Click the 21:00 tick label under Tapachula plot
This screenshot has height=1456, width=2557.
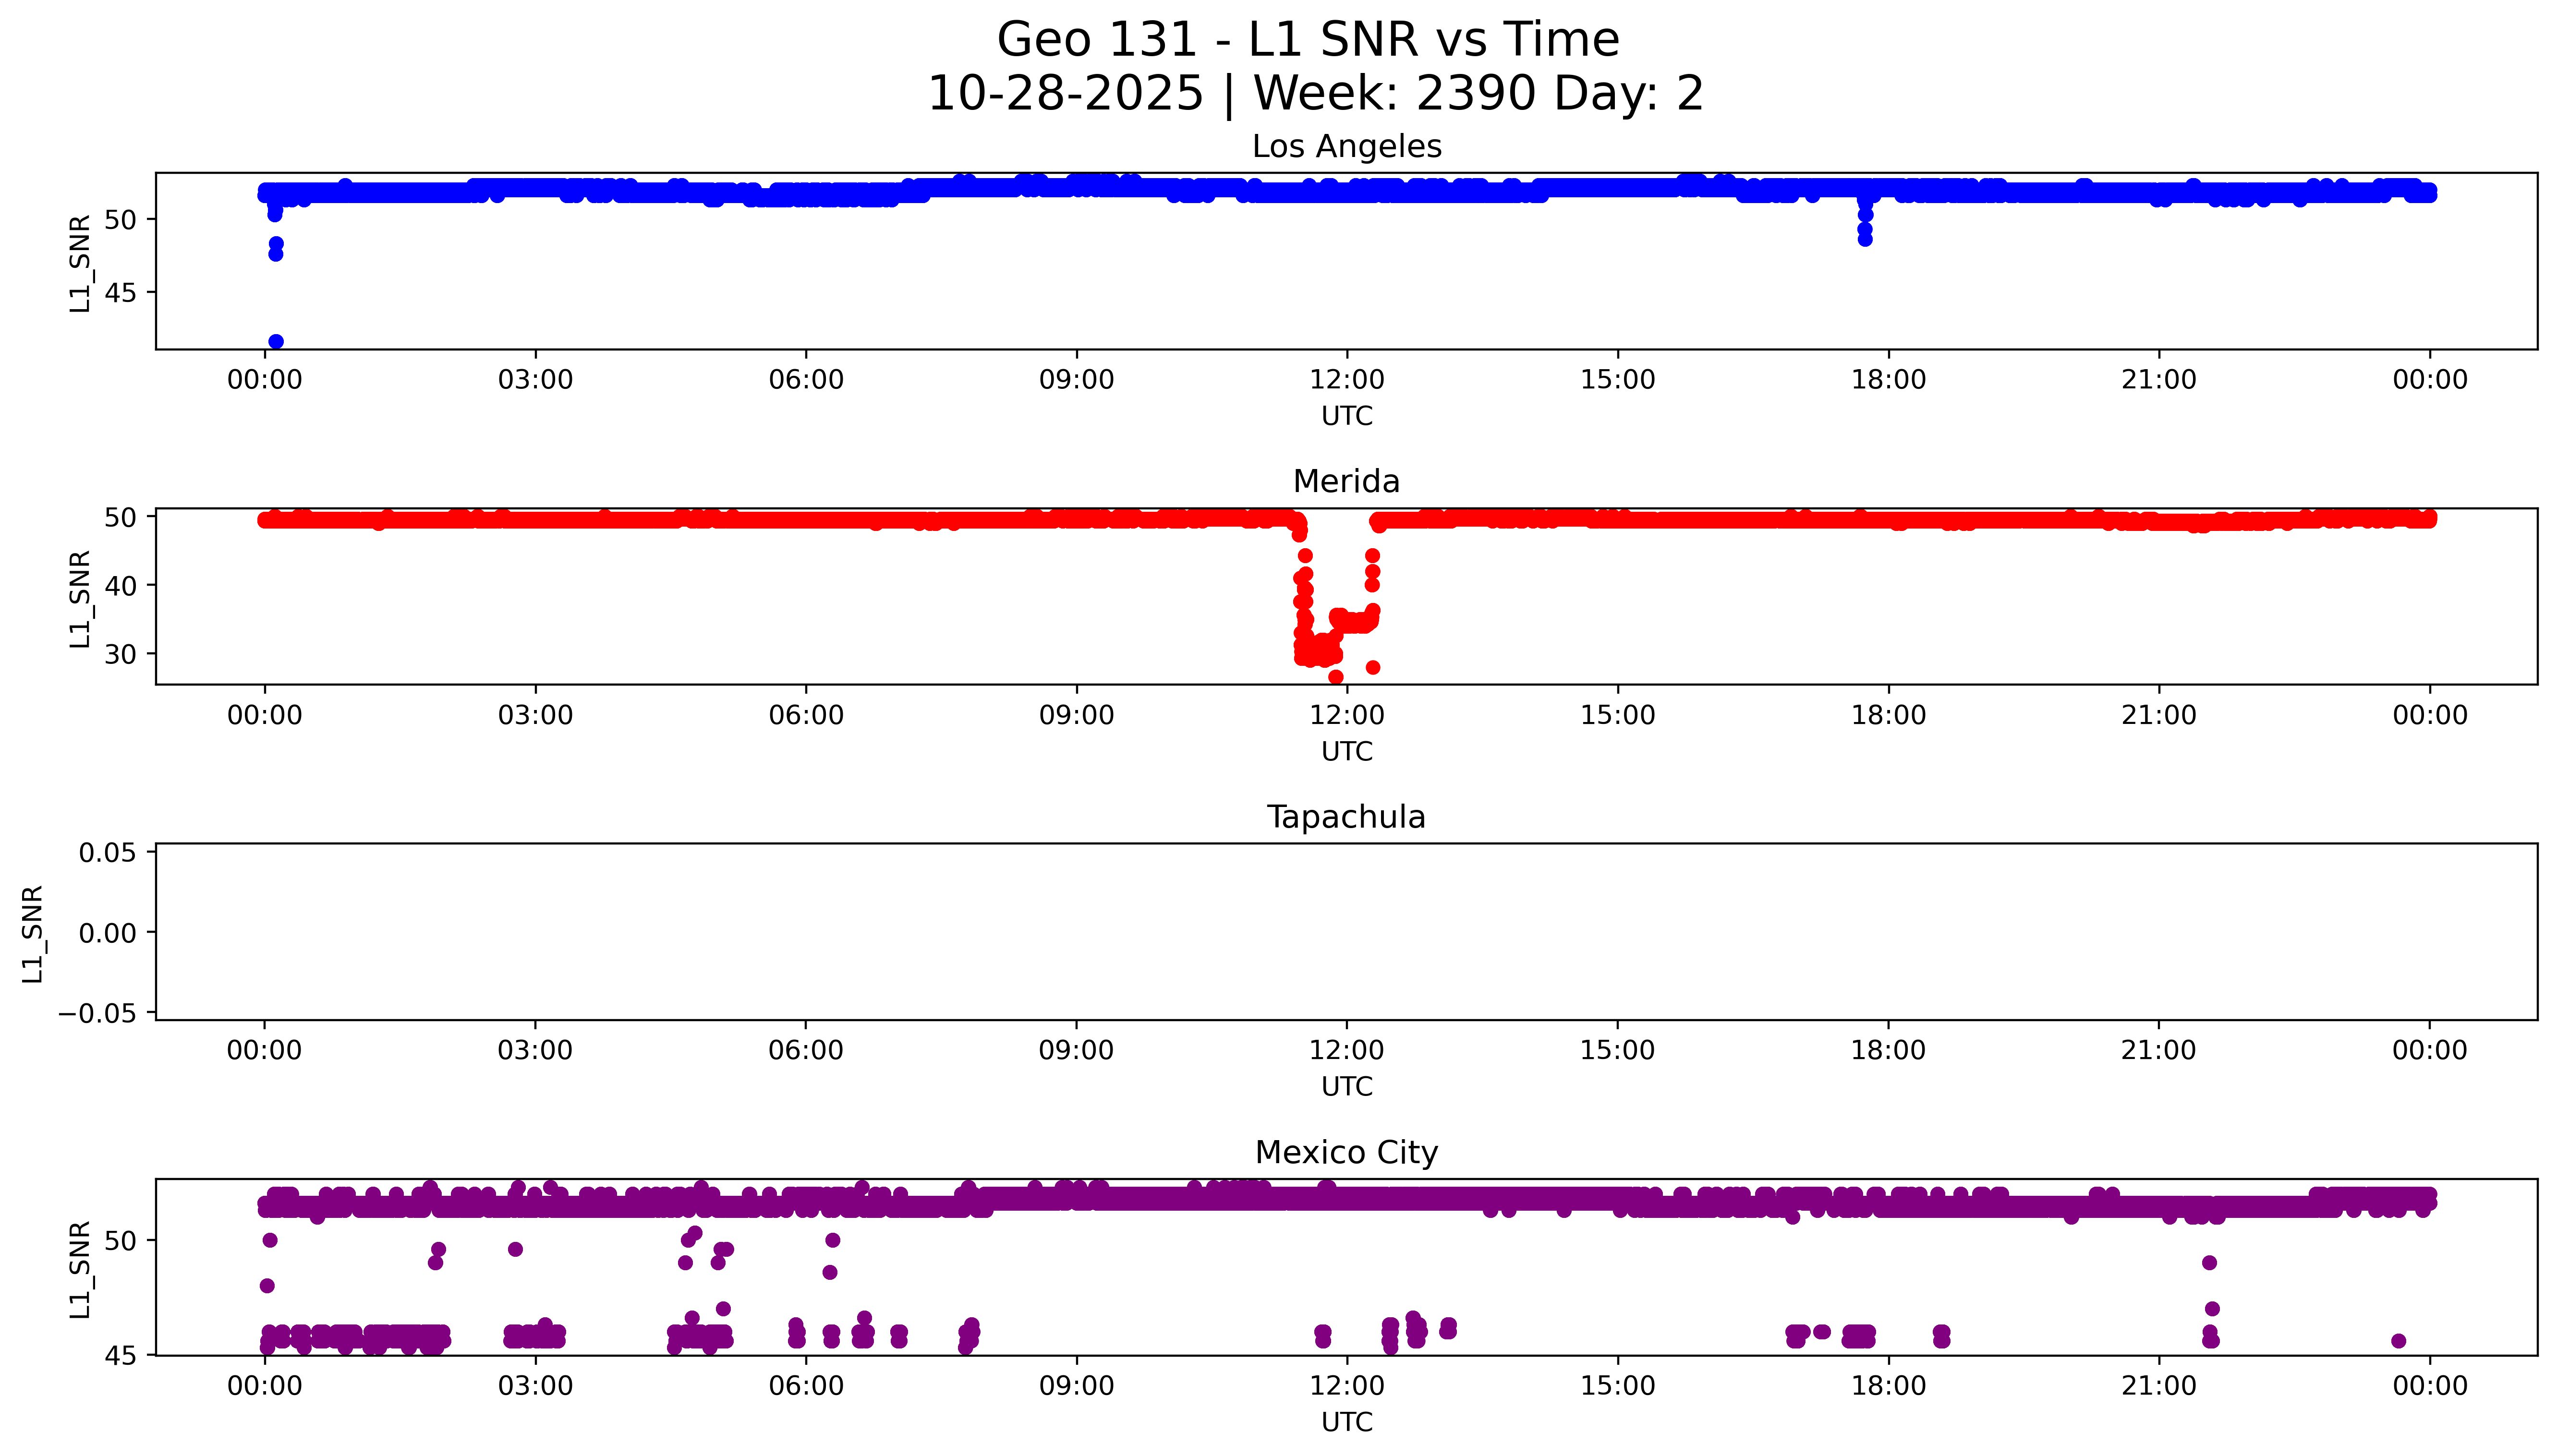pos(2159,1051)
